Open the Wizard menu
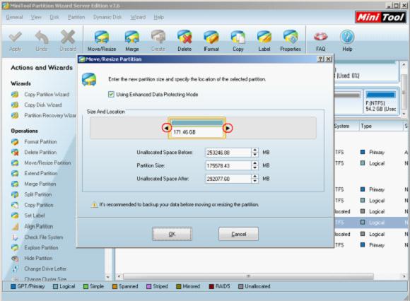 click(138, 17)
